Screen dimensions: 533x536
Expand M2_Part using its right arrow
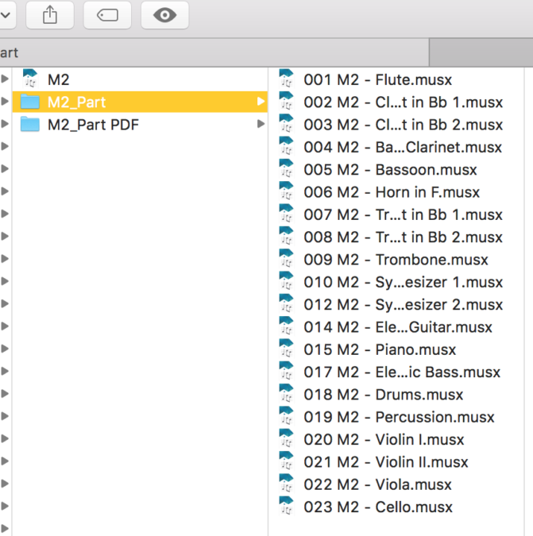(261, 102)
